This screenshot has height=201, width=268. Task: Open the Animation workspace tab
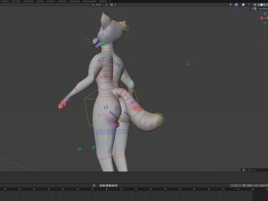click(x=51, y=1)
